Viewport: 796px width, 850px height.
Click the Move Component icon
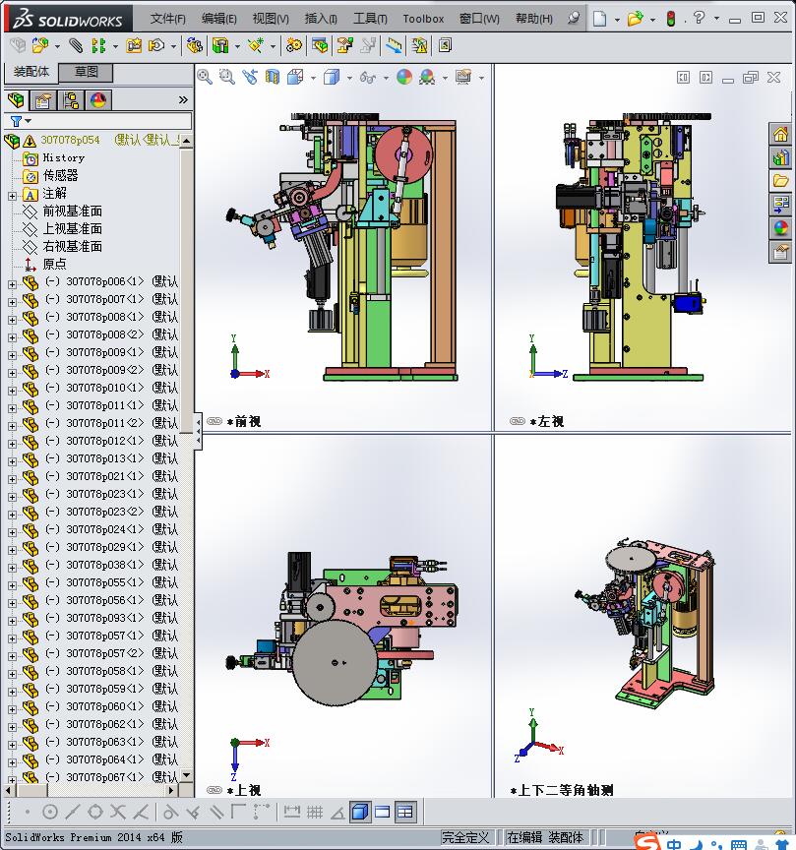(x=157, y=45)
